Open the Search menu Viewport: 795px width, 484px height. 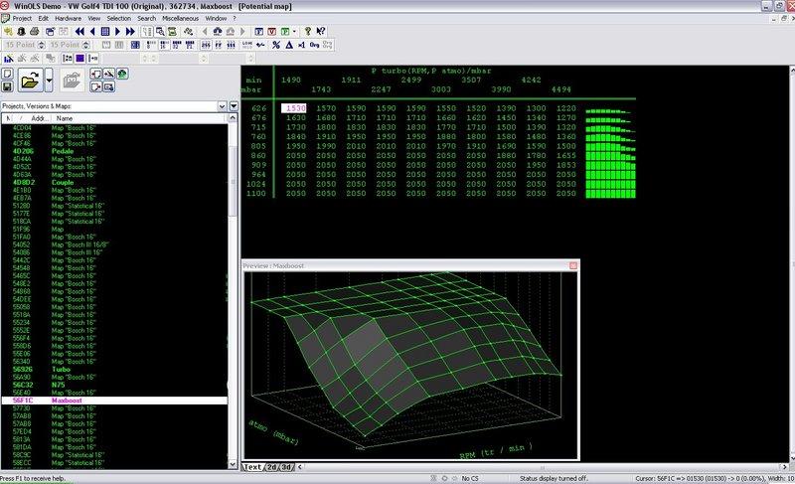[x=146, y=18]
